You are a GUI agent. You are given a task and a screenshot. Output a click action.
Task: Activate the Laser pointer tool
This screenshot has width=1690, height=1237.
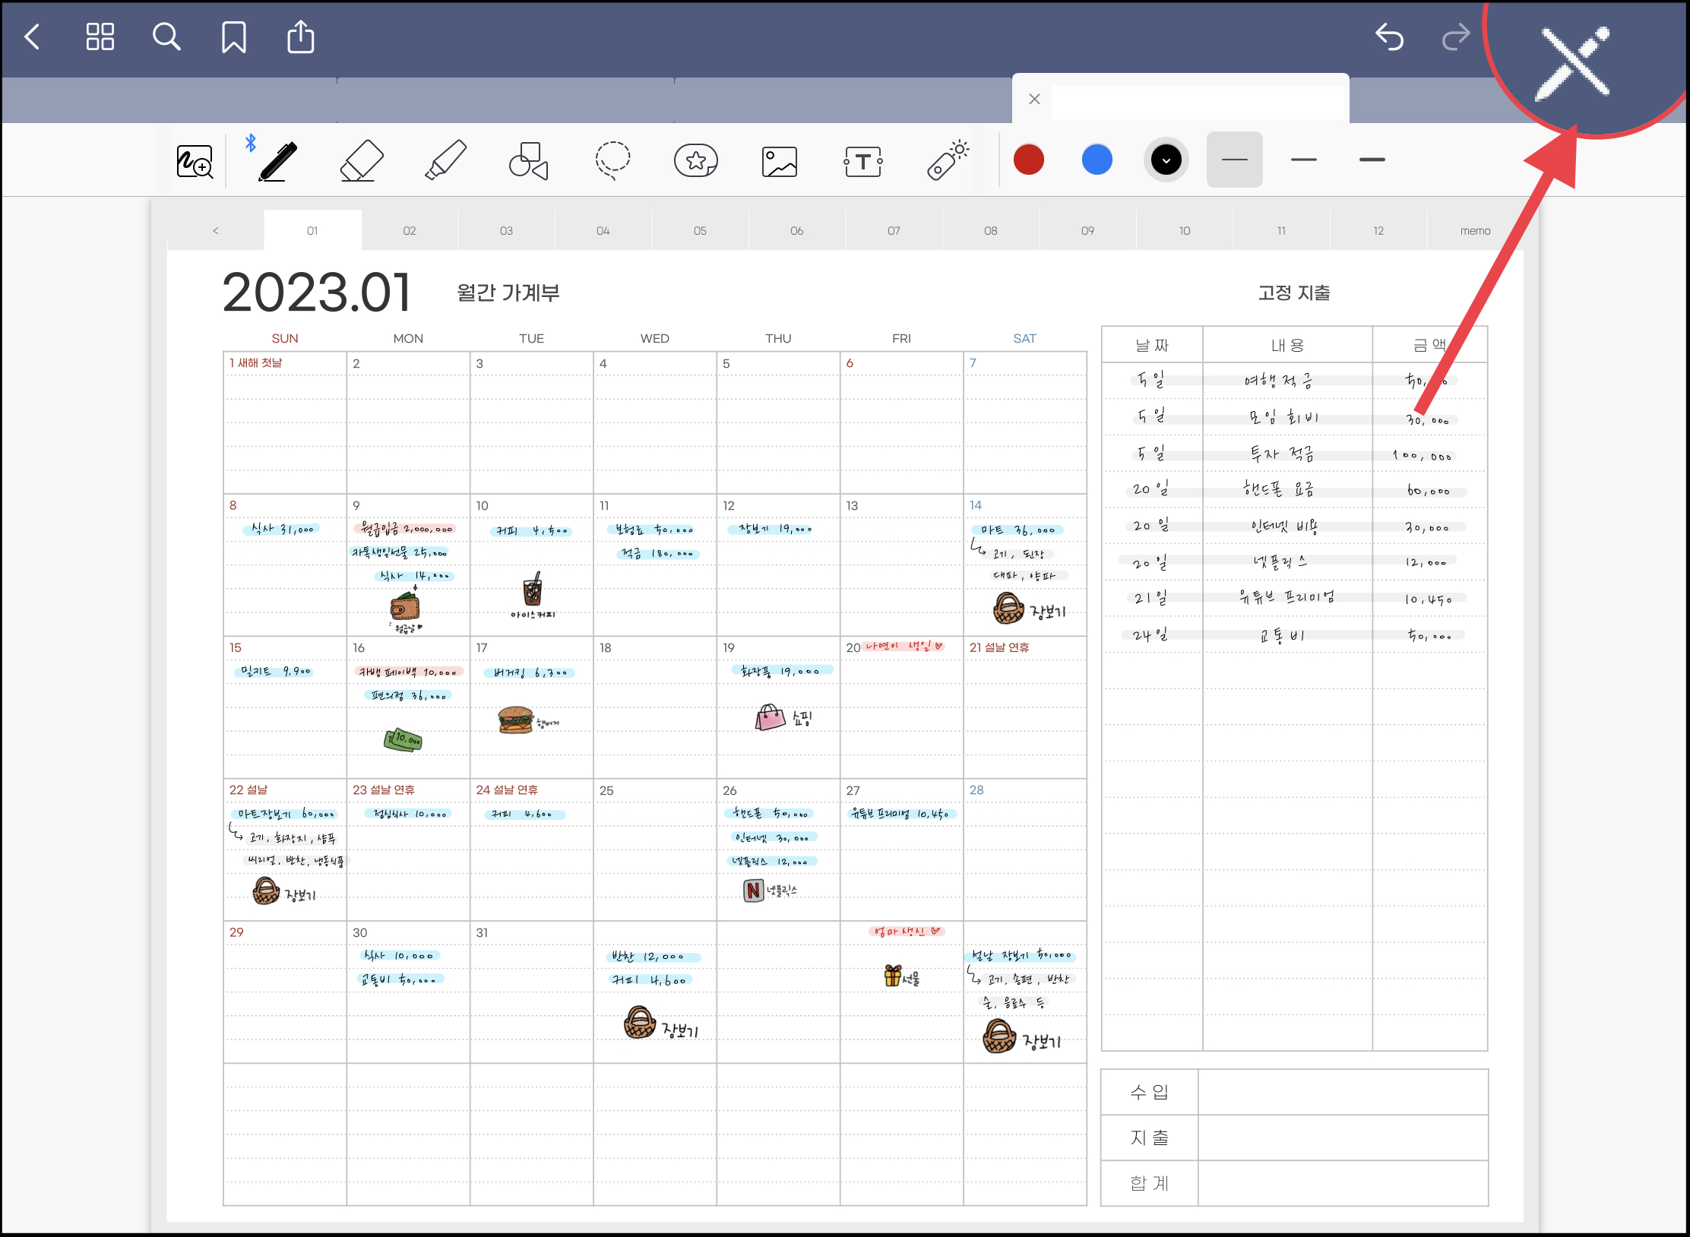click(948, 160)
